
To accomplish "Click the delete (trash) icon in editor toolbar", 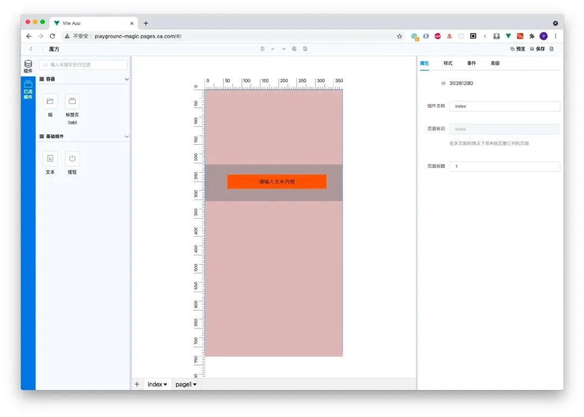I will [x=262, y=49].
